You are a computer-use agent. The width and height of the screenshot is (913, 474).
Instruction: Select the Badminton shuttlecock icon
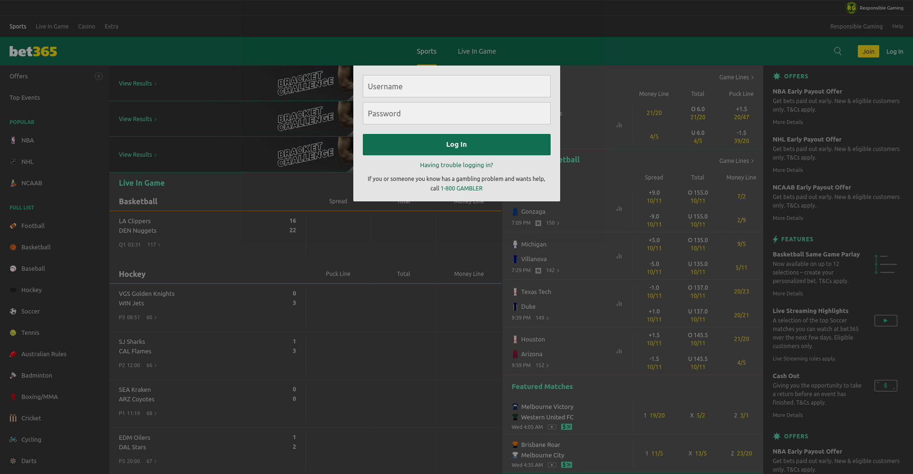coord(13,376)
